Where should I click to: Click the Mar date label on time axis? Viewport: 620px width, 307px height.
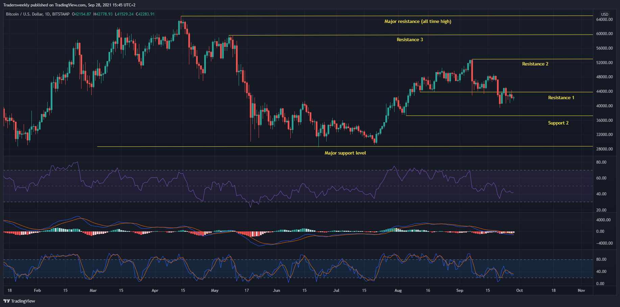[x=93, y=290]
